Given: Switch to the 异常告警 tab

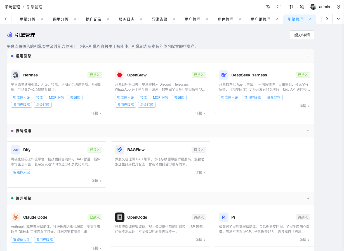Looking at the screenshot, I should (x=159, y=19).
